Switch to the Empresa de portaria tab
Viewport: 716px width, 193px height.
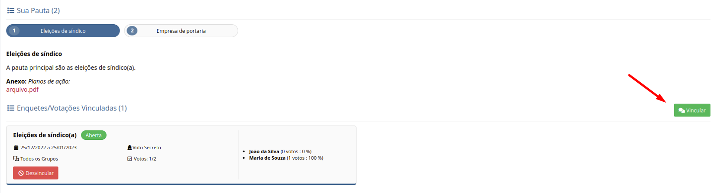(x=181, y=31)
